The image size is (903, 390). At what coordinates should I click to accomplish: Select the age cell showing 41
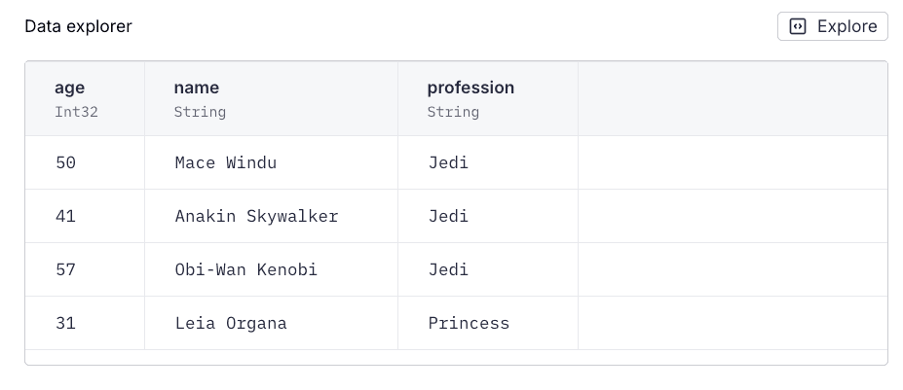click(66, 216)
